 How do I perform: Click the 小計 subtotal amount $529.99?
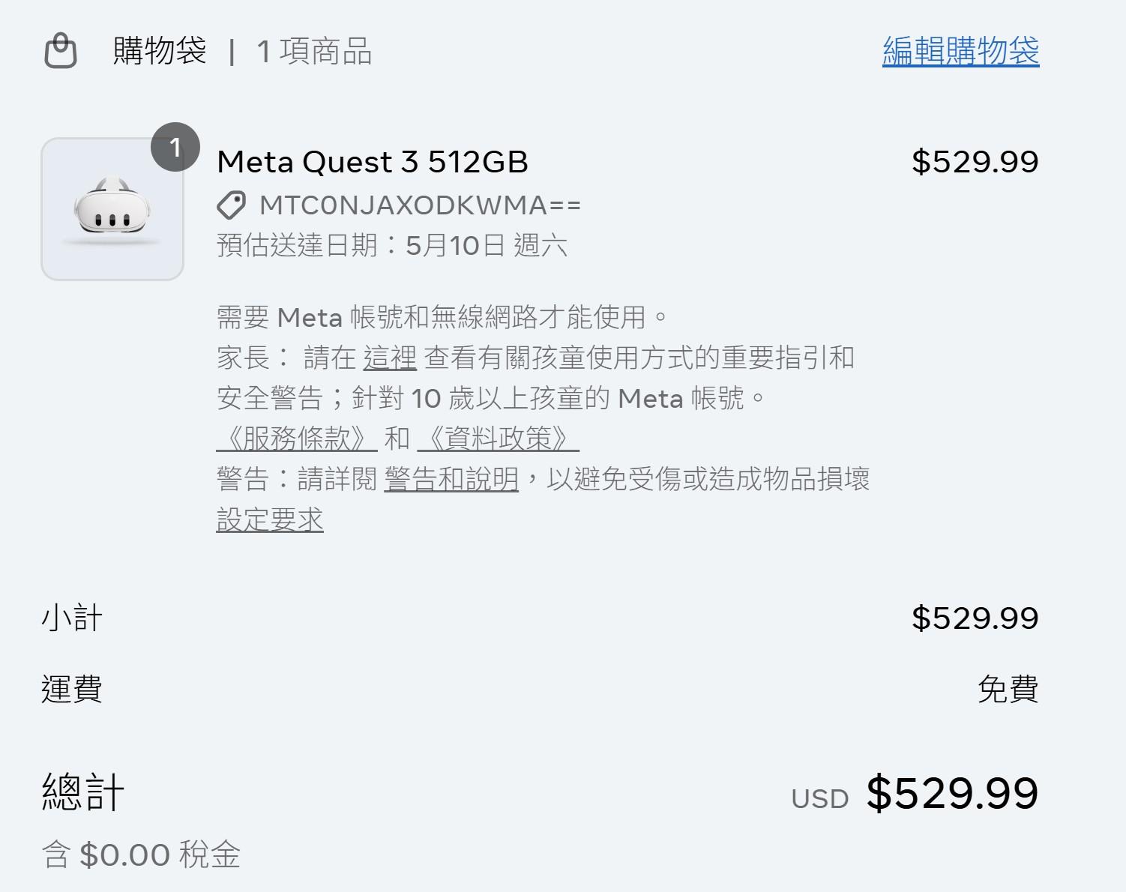point(975,618)
